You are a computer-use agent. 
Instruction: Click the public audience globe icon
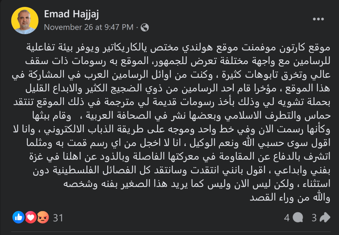click(x=144, y=27)
